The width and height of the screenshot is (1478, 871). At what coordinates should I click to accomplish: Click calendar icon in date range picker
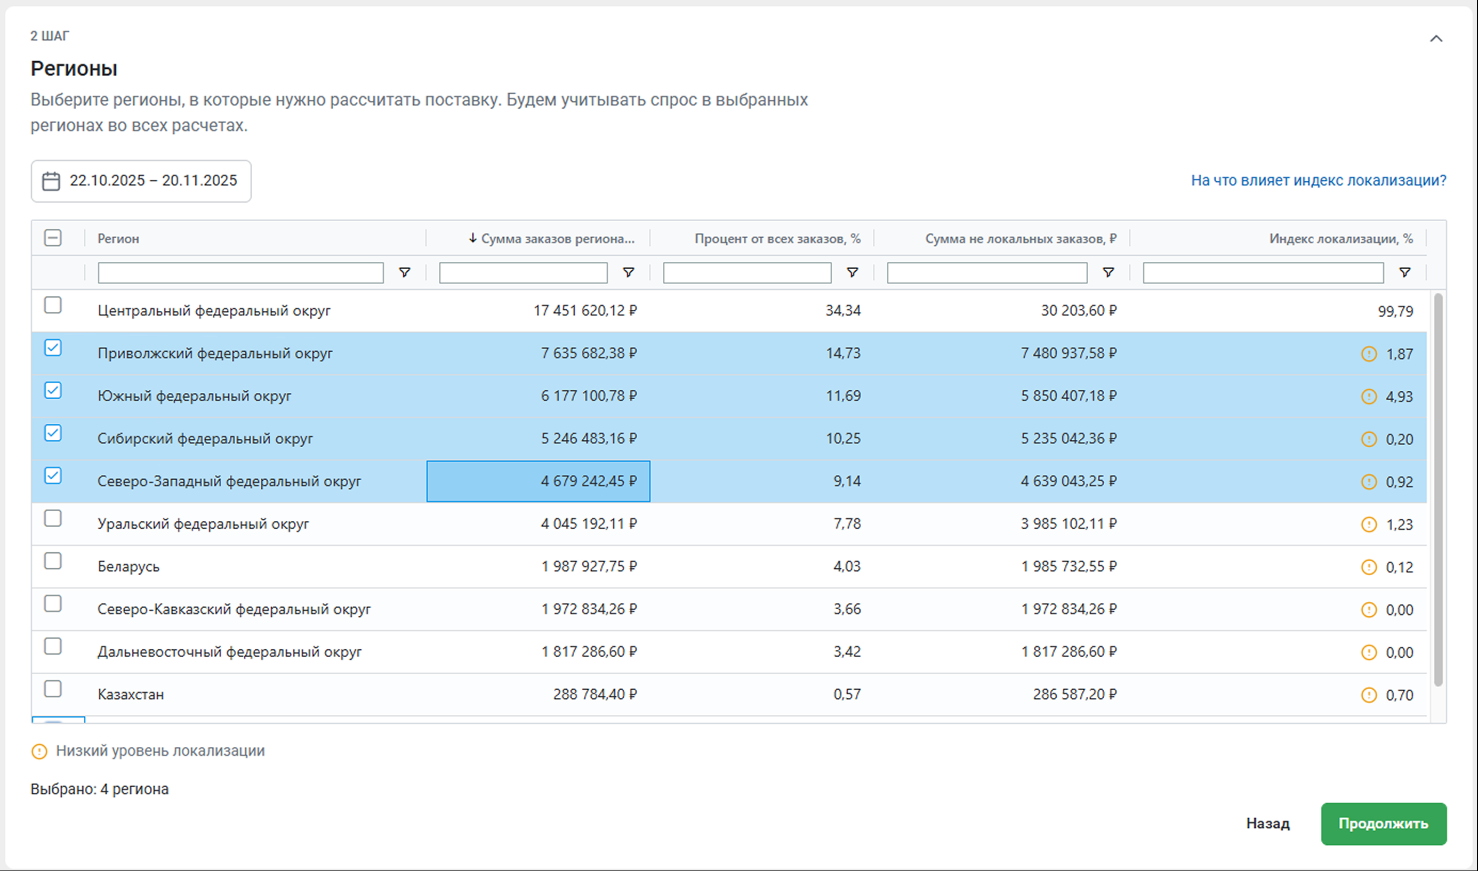coord(51,181)
